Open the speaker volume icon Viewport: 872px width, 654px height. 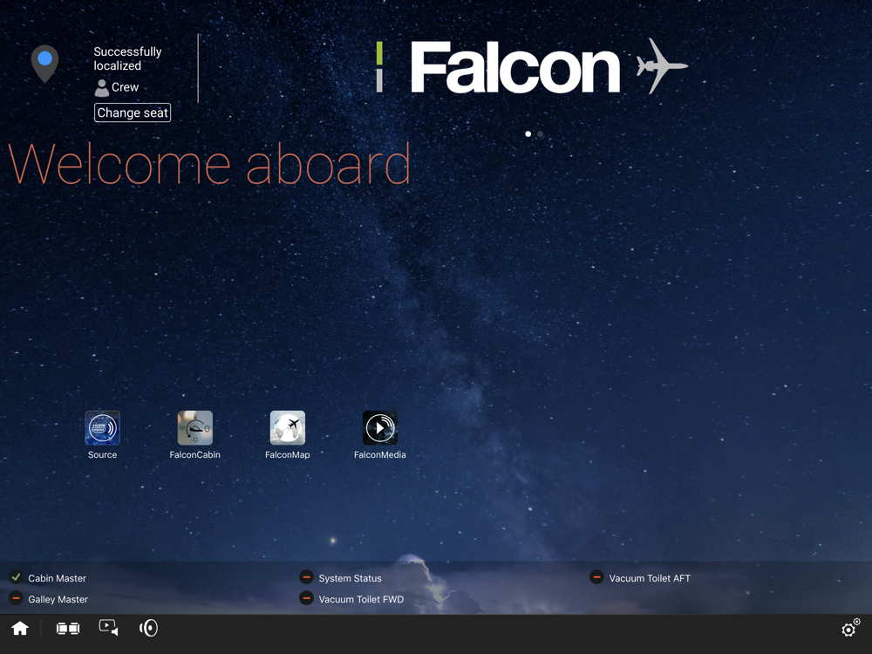click(x=148, y=629)
